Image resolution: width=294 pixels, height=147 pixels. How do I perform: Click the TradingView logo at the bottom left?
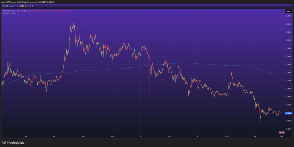(x=13, y=143)
